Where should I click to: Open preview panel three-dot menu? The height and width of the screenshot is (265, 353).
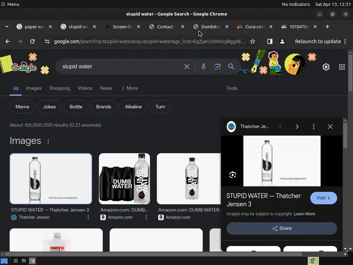pyautogui.click(x=314, y=127)
